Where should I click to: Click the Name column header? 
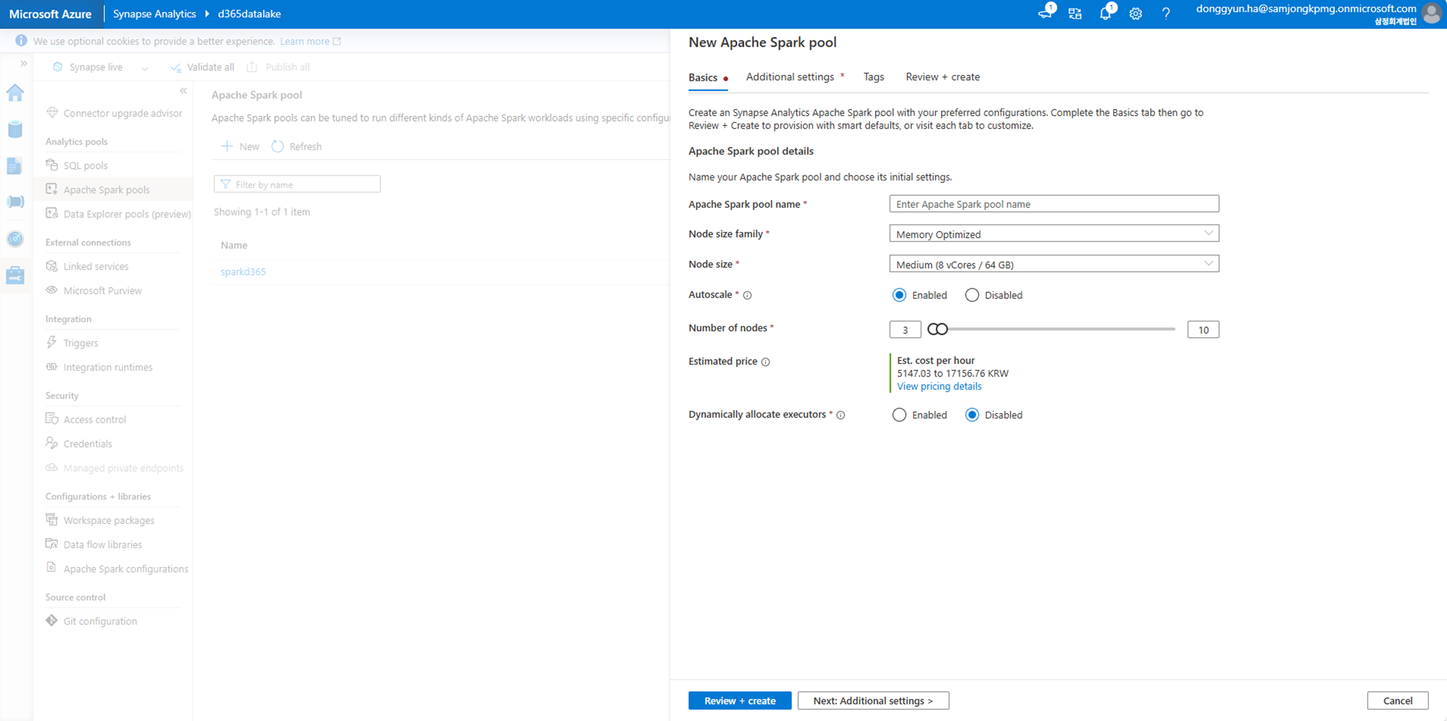234,245
